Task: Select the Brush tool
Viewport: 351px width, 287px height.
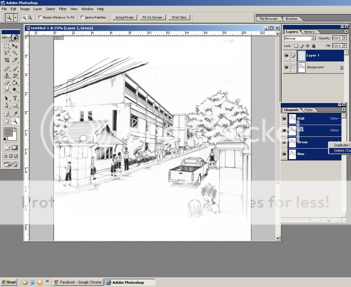Action: point(15,69)
